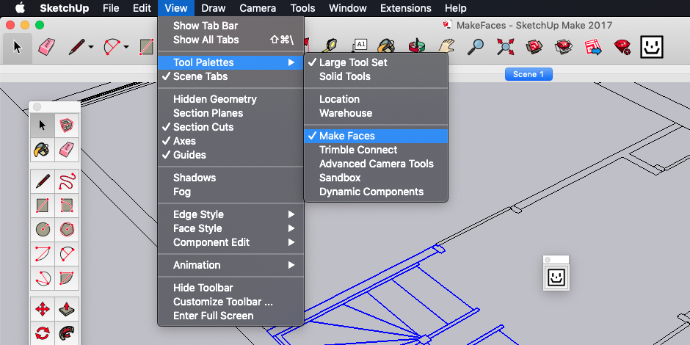
Task: Expand Component Edit submenu
Action: [x=230, y=242]
